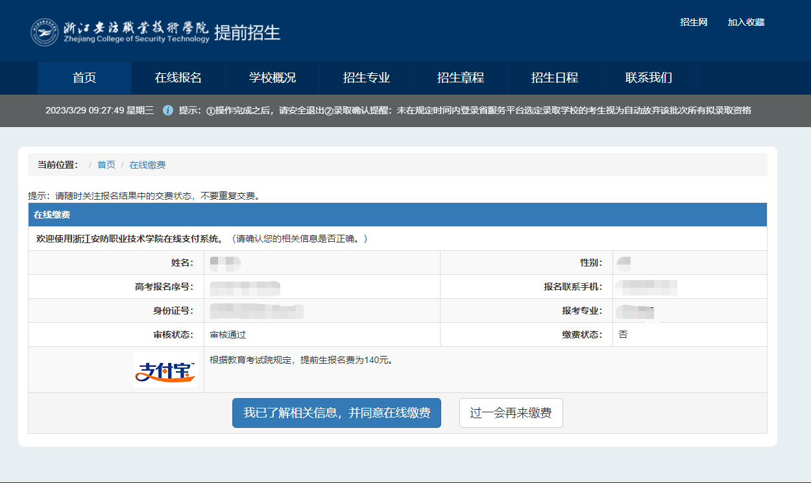Click the 审核通过 status value
Image resolution: width=811 pixels, height=483 pixels.
pos(228,335)
